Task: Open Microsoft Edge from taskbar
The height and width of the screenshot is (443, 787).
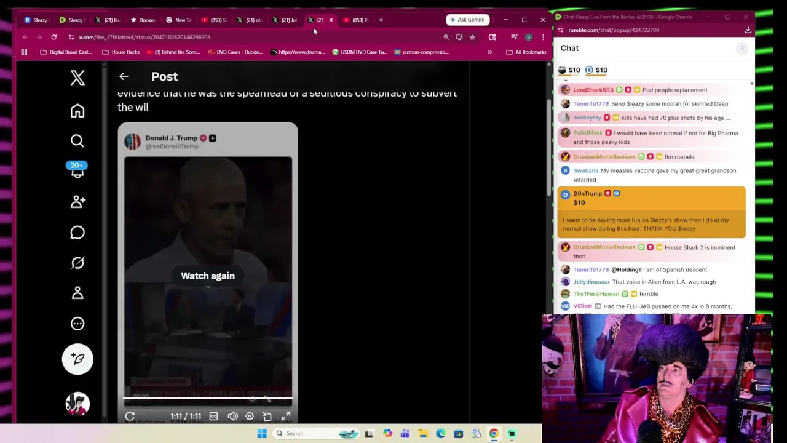Action: 441,434
